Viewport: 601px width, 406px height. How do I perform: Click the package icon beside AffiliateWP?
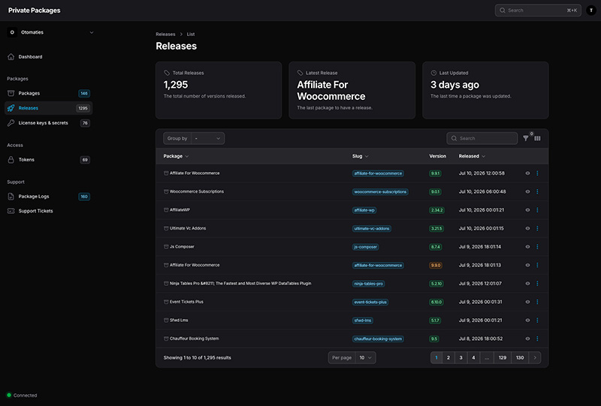166,210
